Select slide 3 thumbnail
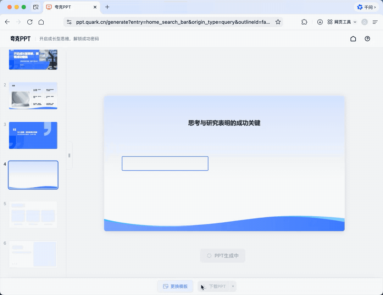The image size is (383, 295). 33,135
